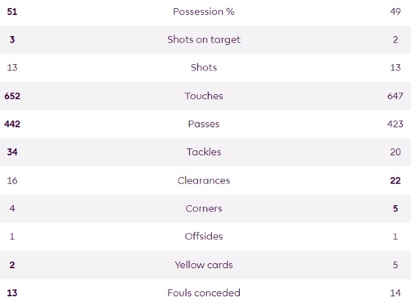Click the 51 possession value
The height and width of the screenshot is (300, 411).
click(x=12, y=12)
